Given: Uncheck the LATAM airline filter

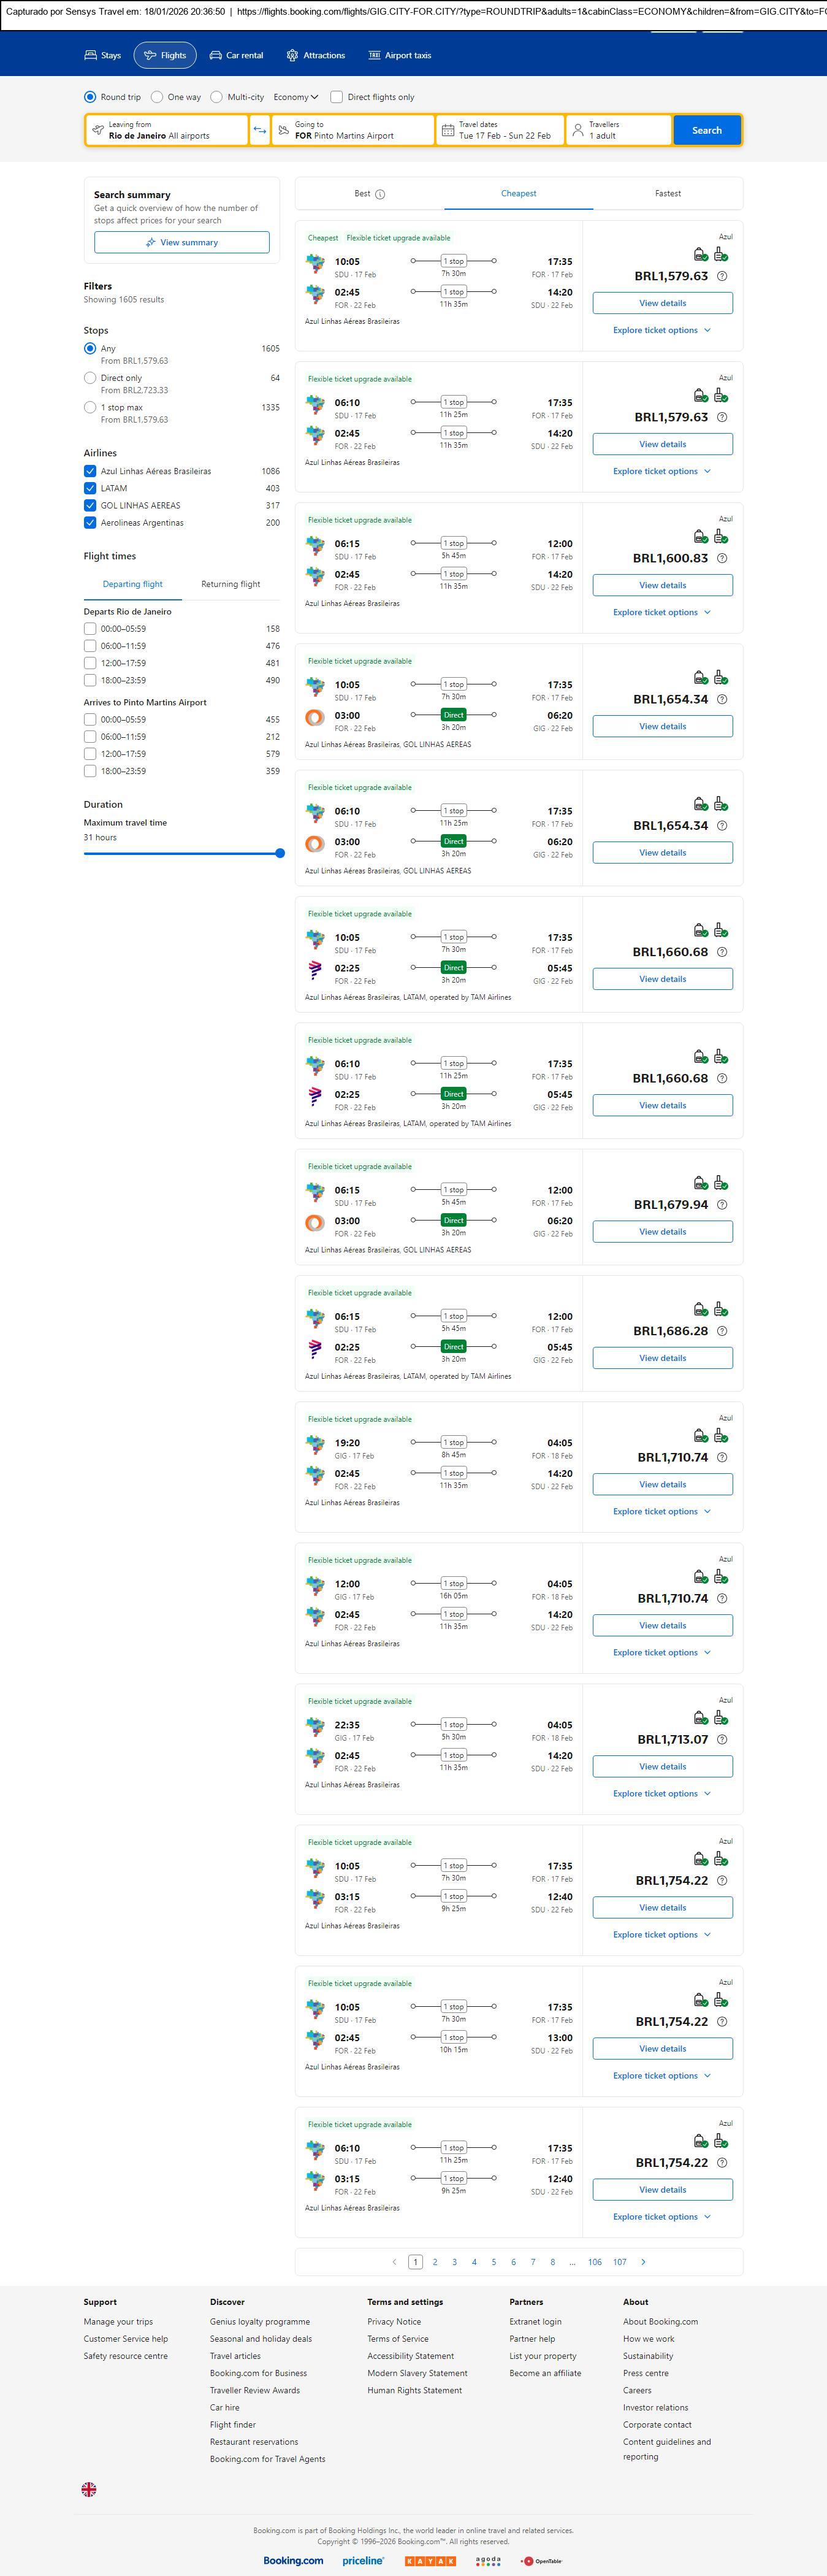Looking at the screenshot, I should [90, 488].
